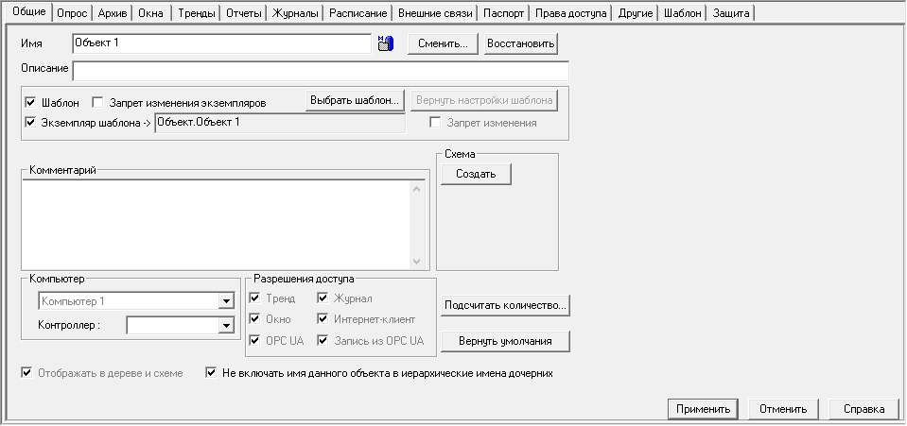Viewport: 907px width, 426px height.
Task: Toggle Запись из OPC UA checkbox
Action: [x=323, y=340]
